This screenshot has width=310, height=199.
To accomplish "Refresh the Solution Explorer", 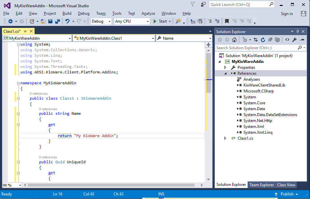I will click(263, 40).
